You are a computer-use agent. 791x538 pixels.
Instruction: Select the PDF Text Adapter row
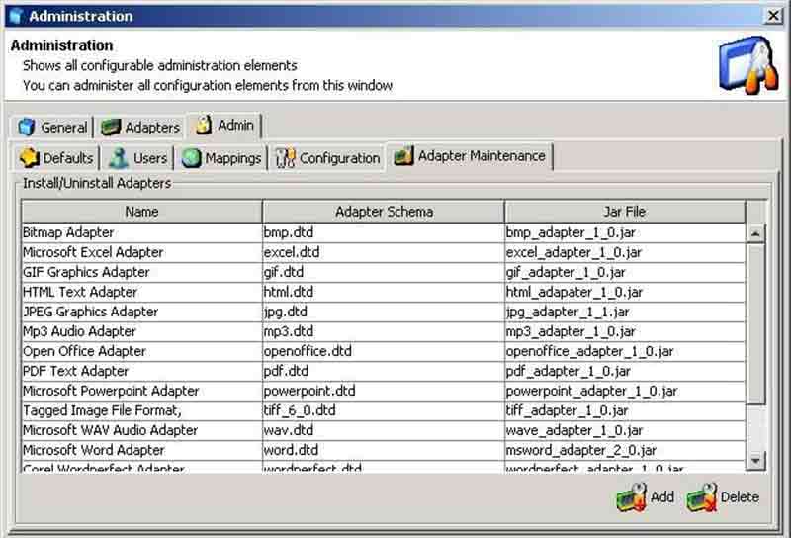tap(383, 371)
